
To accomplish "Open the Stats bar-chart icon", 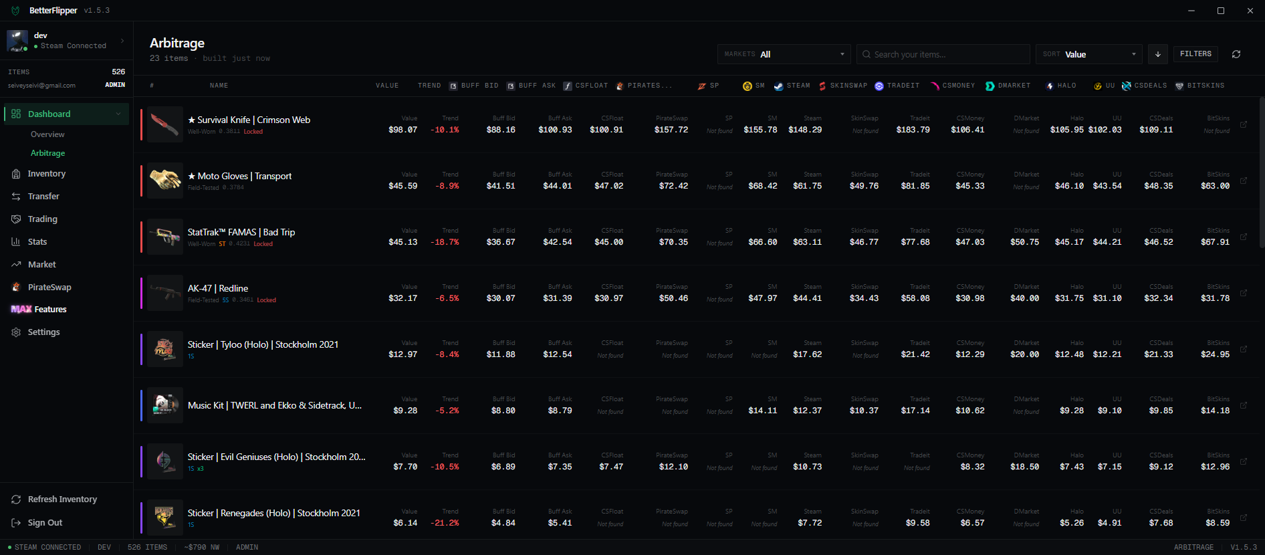I will [x=16, y=242].
